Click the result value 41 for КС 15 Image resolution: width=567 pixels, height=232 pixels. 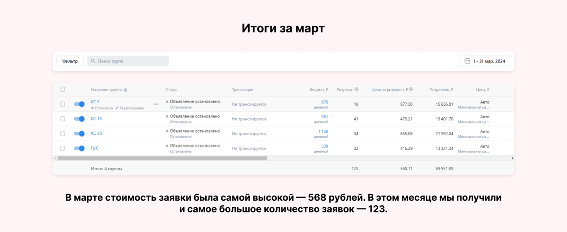[356, 119]
